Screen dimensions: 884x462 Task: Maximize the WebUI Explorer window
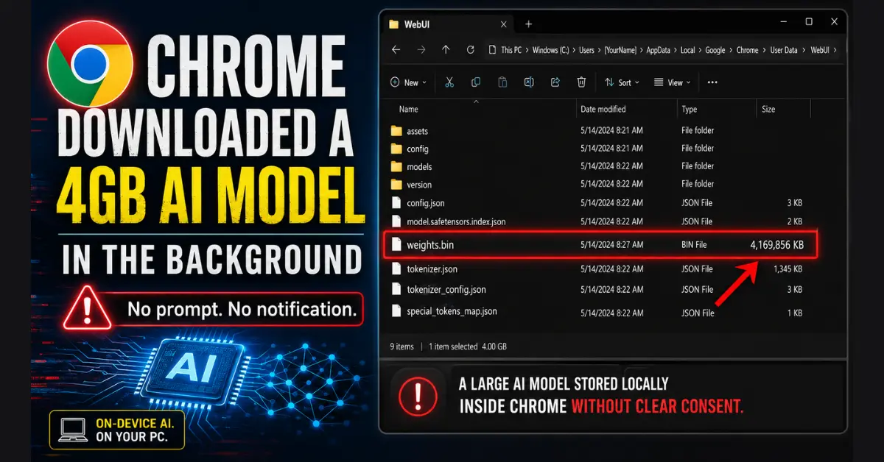click(x=808, y=22)
